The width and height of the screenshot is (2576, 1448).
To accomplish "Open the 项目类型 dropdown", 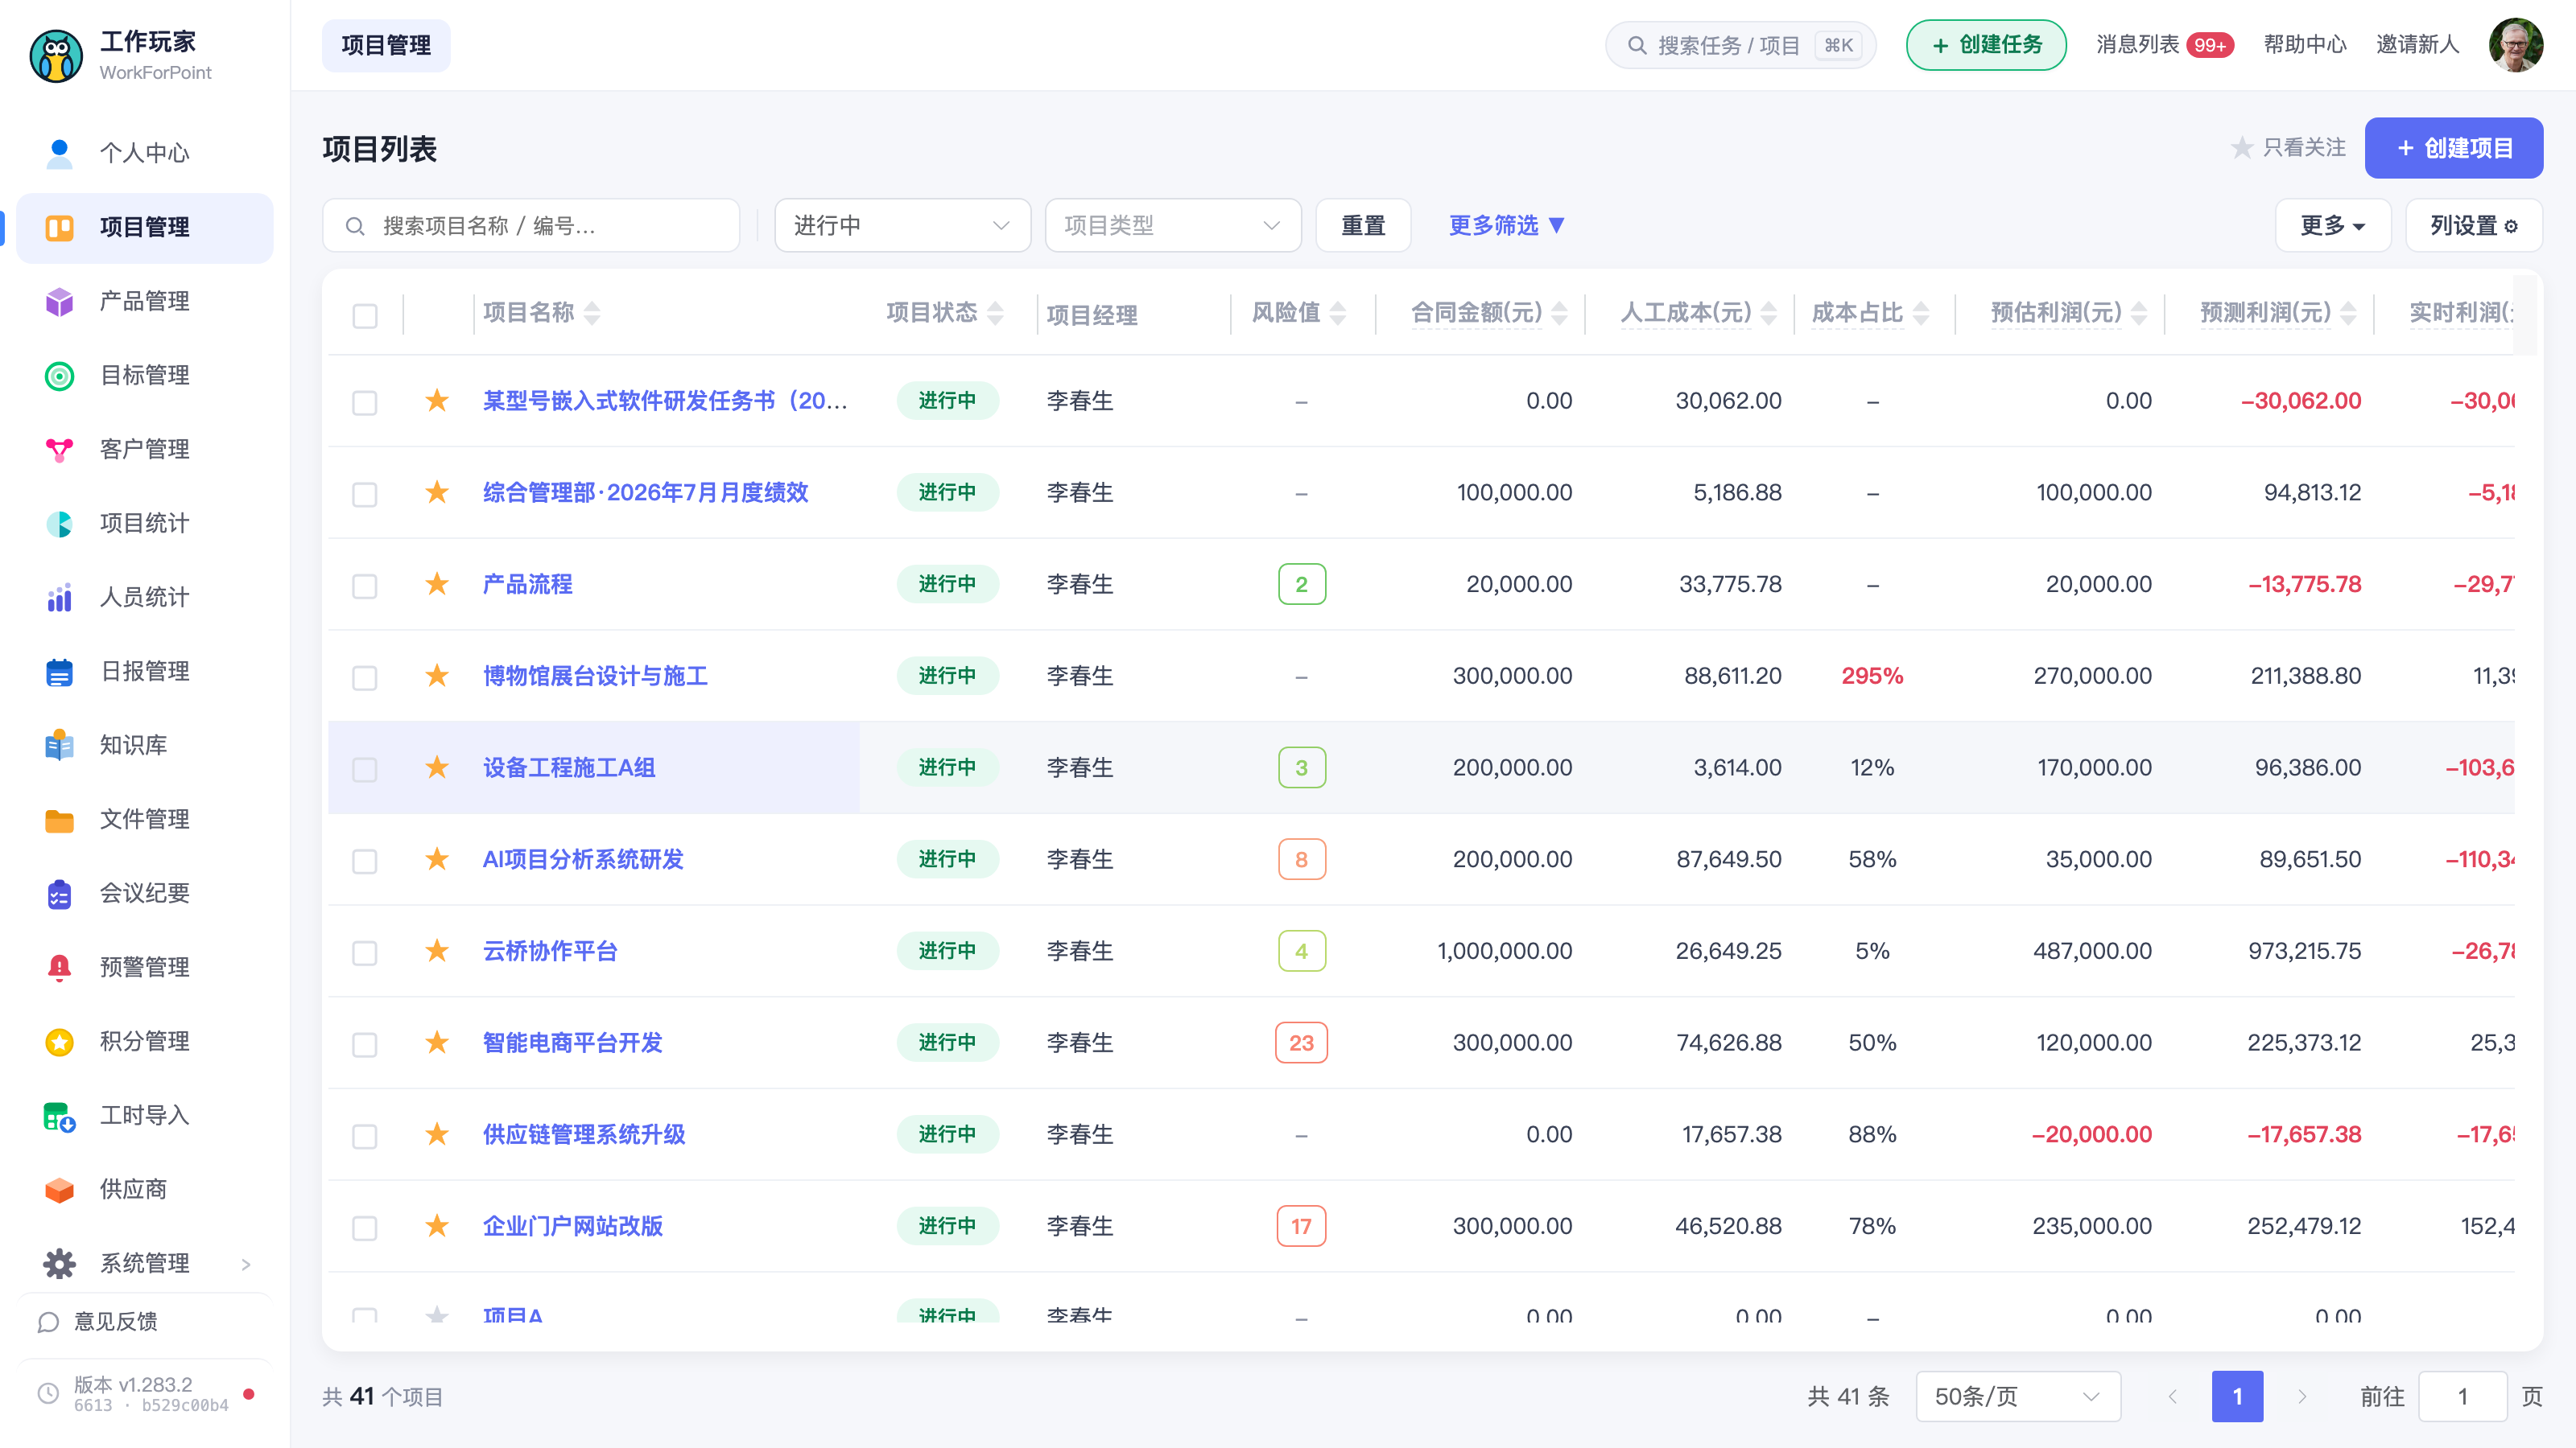I will (x=1172, y=226).
